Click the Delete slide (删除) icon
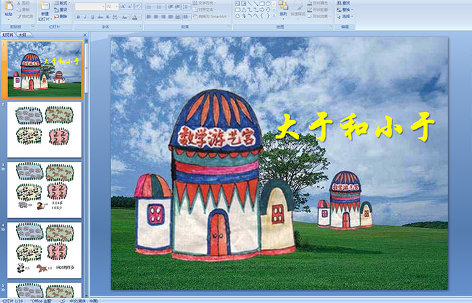This screenshot has height=303, width=472. click(x=60, y=16)
